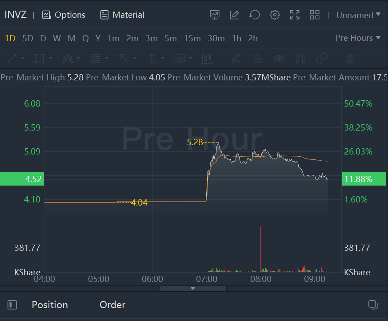The width and height of the screenshot is (388, 321).
Task: Expand arrow tool dropdown arrow
Action: (x=134, y=58)
